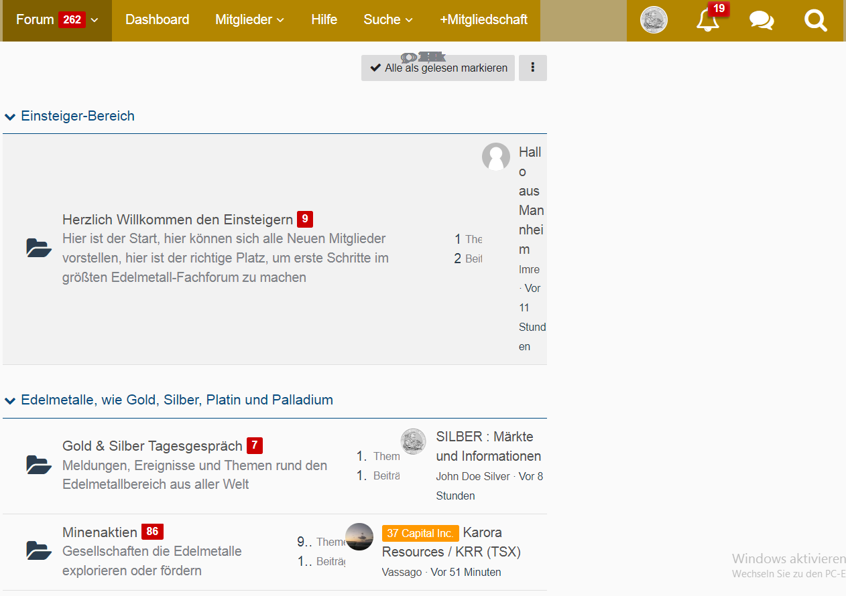Open the Hallo aus Mannheim thread
Viewport: 846px width, 596px height.
tap(530, 200)
